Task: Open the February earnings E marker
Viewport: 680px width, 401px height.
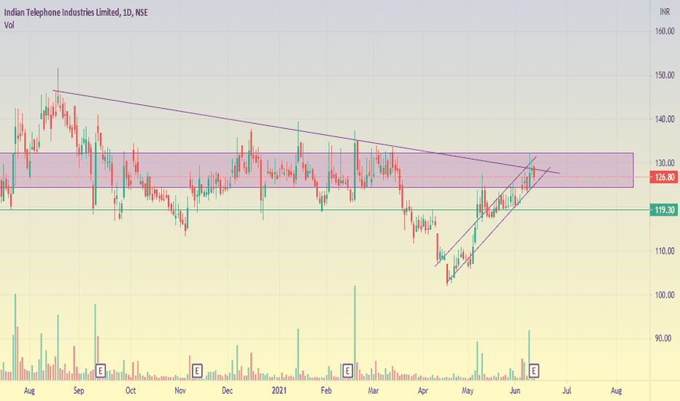Action: [x=347, y=371]
